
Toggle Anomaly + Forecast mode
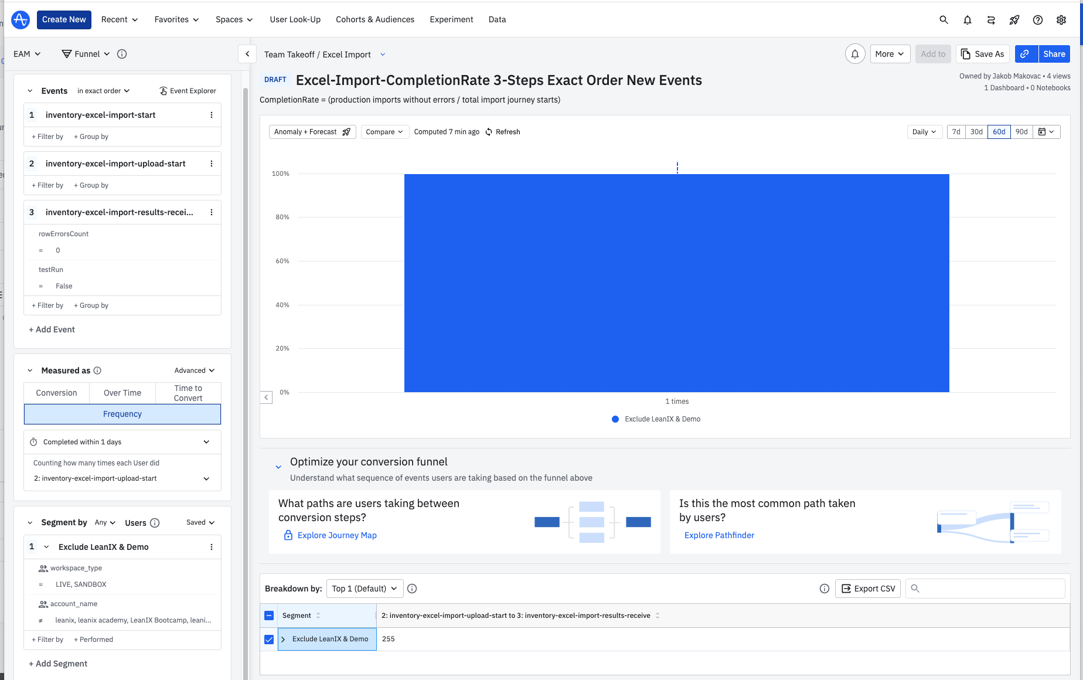click(312, 132)
